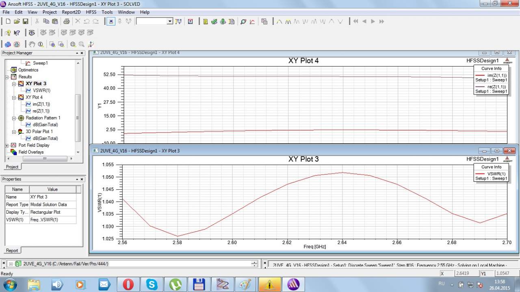Toggle the eye visibility icon in toolbar
Image resolution: width=520 pixels, height=292 pixels.
click(32, 33)
